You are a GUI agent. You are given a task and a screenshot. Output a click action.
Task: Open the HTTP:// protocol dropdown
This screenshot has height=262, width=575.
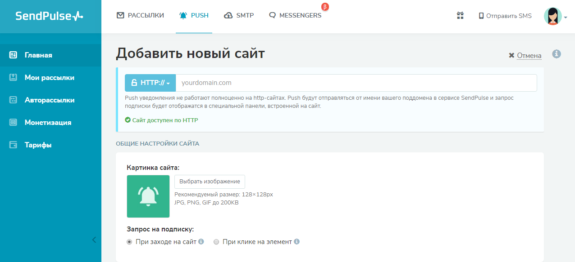pos(150,83)
